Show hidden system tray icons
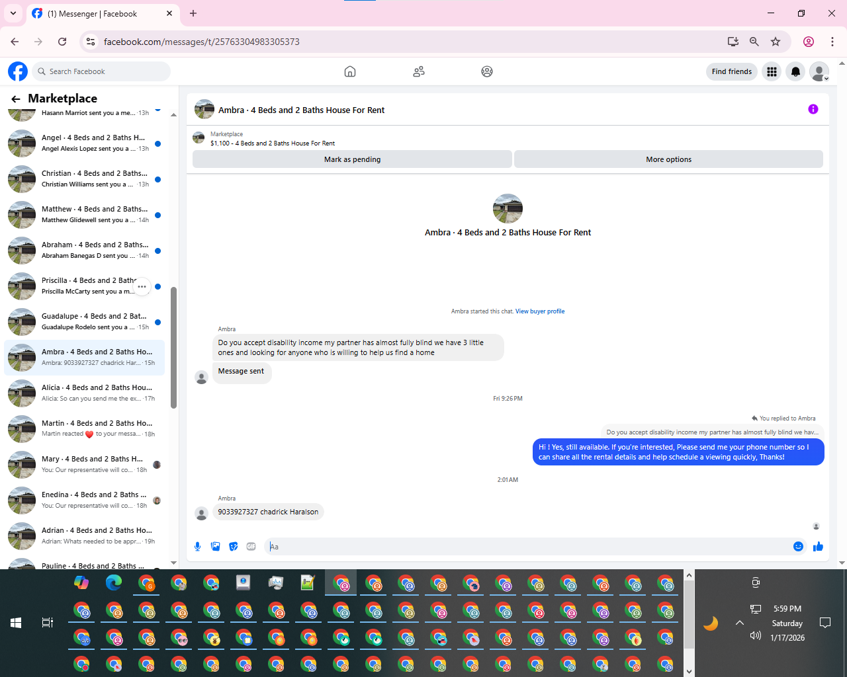Screen dimensions: 847x677 click(x=740, y=623)
